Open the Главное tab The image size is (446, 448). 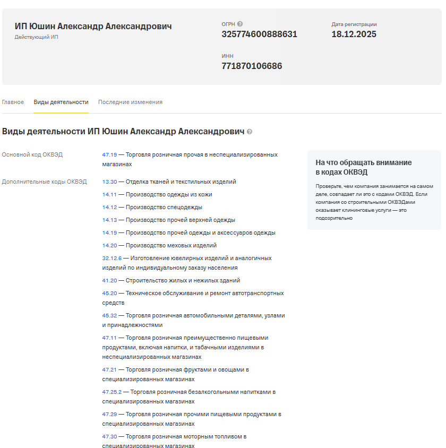point(13,102)
